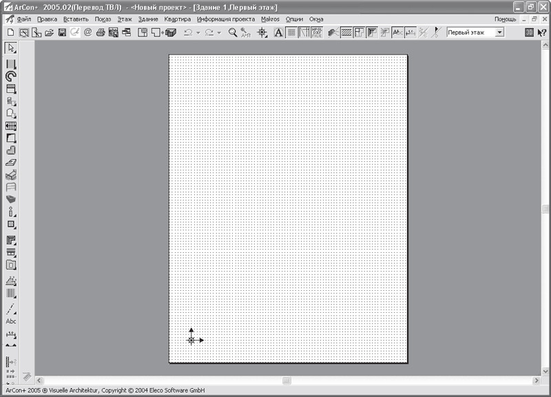Click the text 'A' tool in top toolbar
This screenshot has width=551, height=397.
click(278, 32)
